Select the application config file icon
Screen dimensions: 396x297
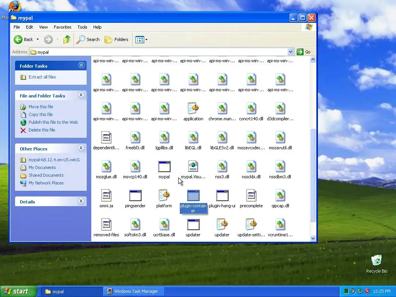click(x=193, y=108)
